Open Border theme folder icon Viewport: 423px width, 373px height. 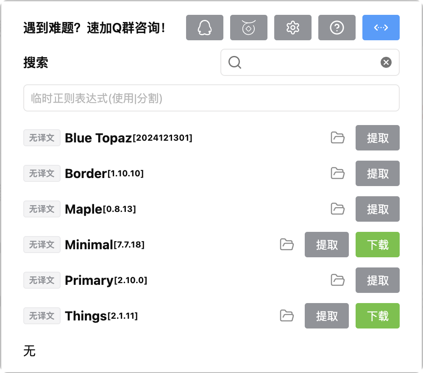pyautogui.click(x=337, y=173)
